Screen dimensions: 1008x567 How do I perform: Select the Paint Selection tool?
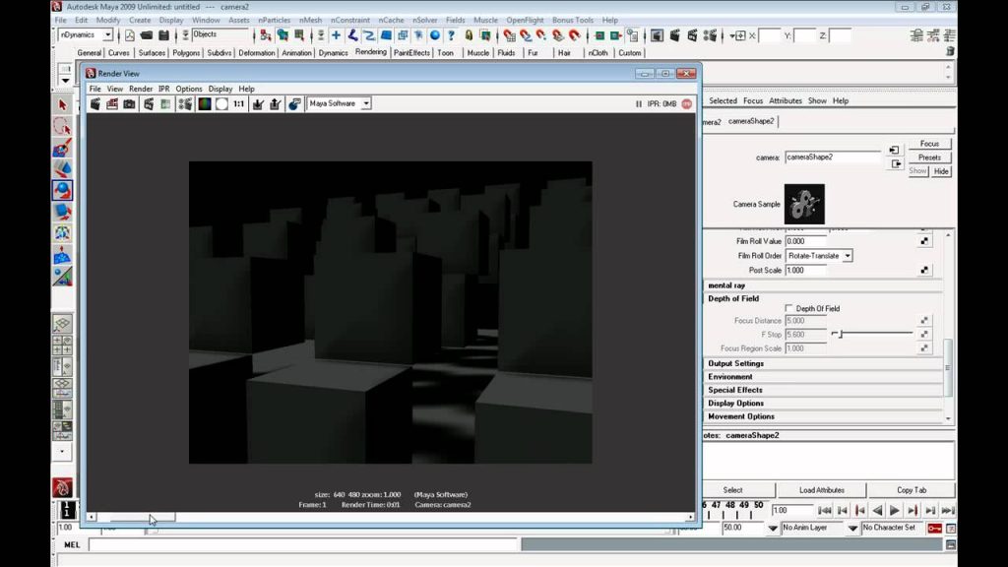(62, 149)
